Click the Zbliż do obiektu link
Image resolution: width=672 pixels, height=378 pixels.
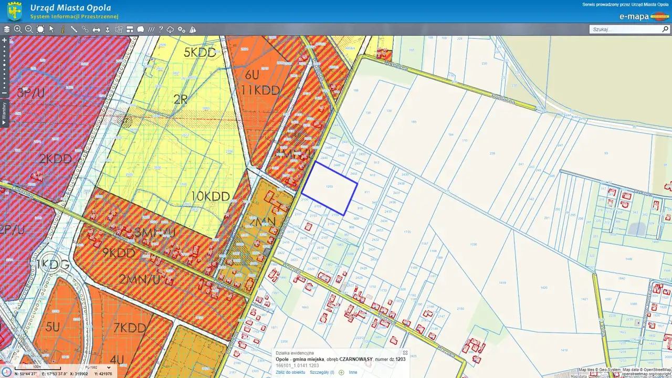click(x=290, y=372)
